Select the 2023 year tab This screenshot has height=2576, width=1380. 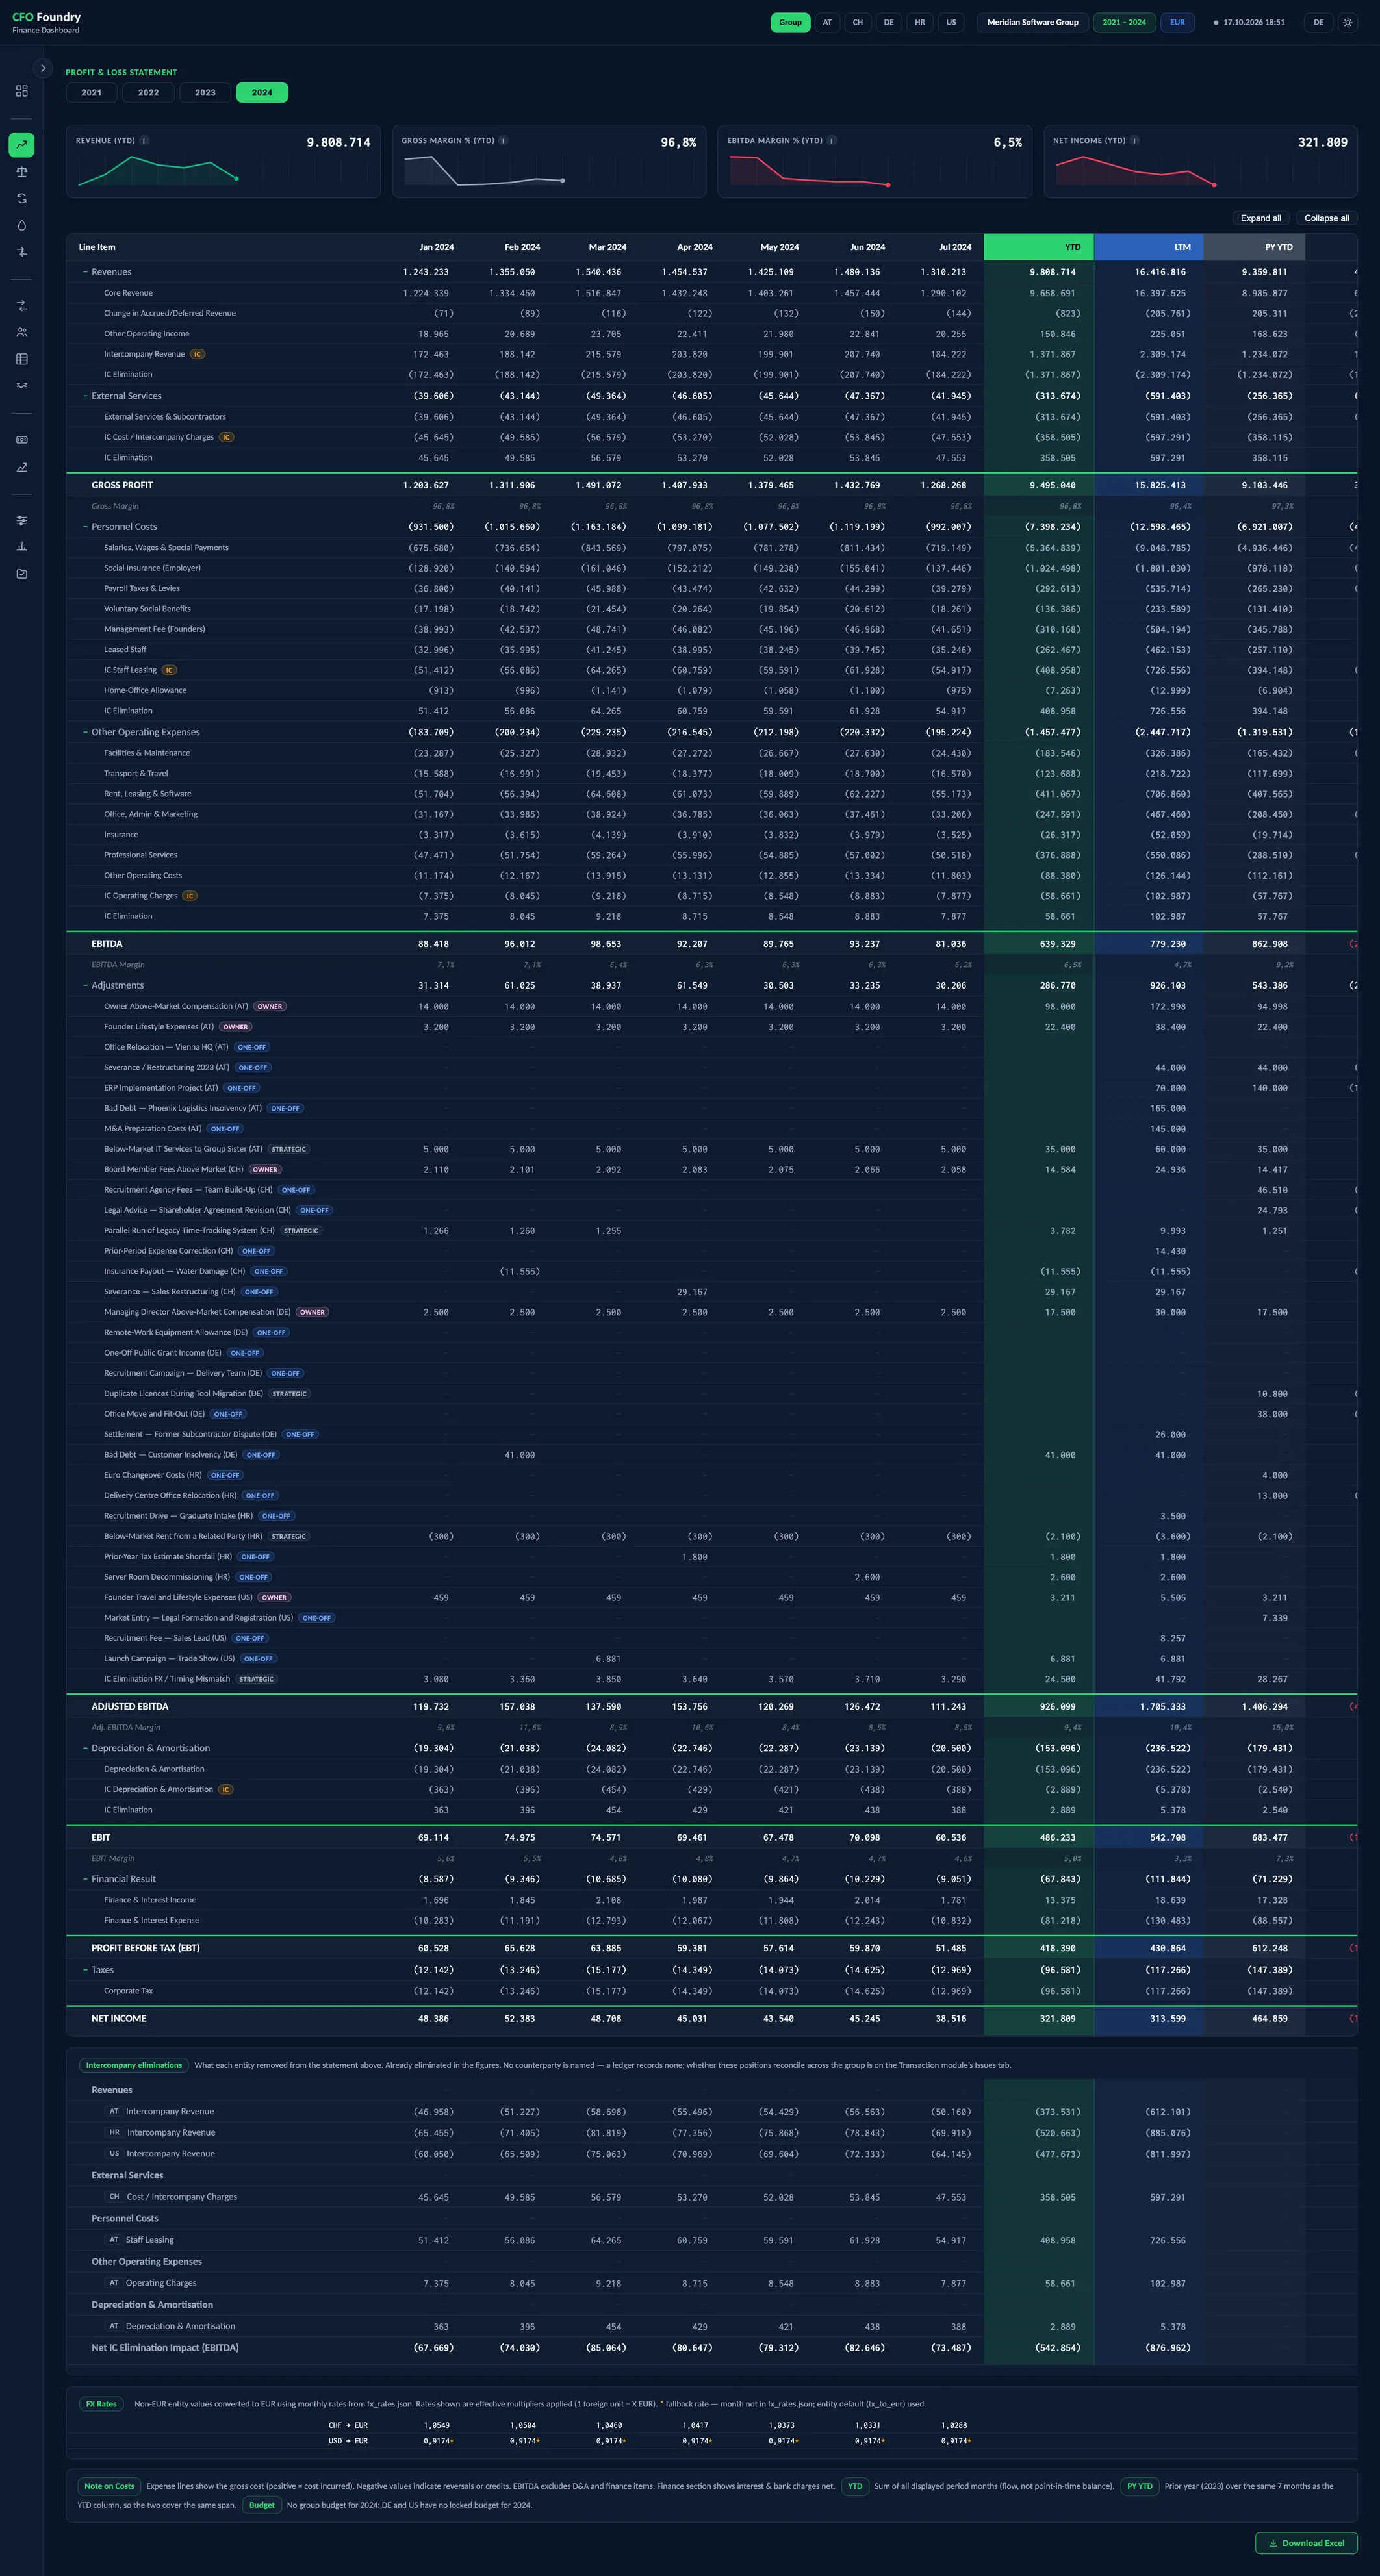(205, 93)
